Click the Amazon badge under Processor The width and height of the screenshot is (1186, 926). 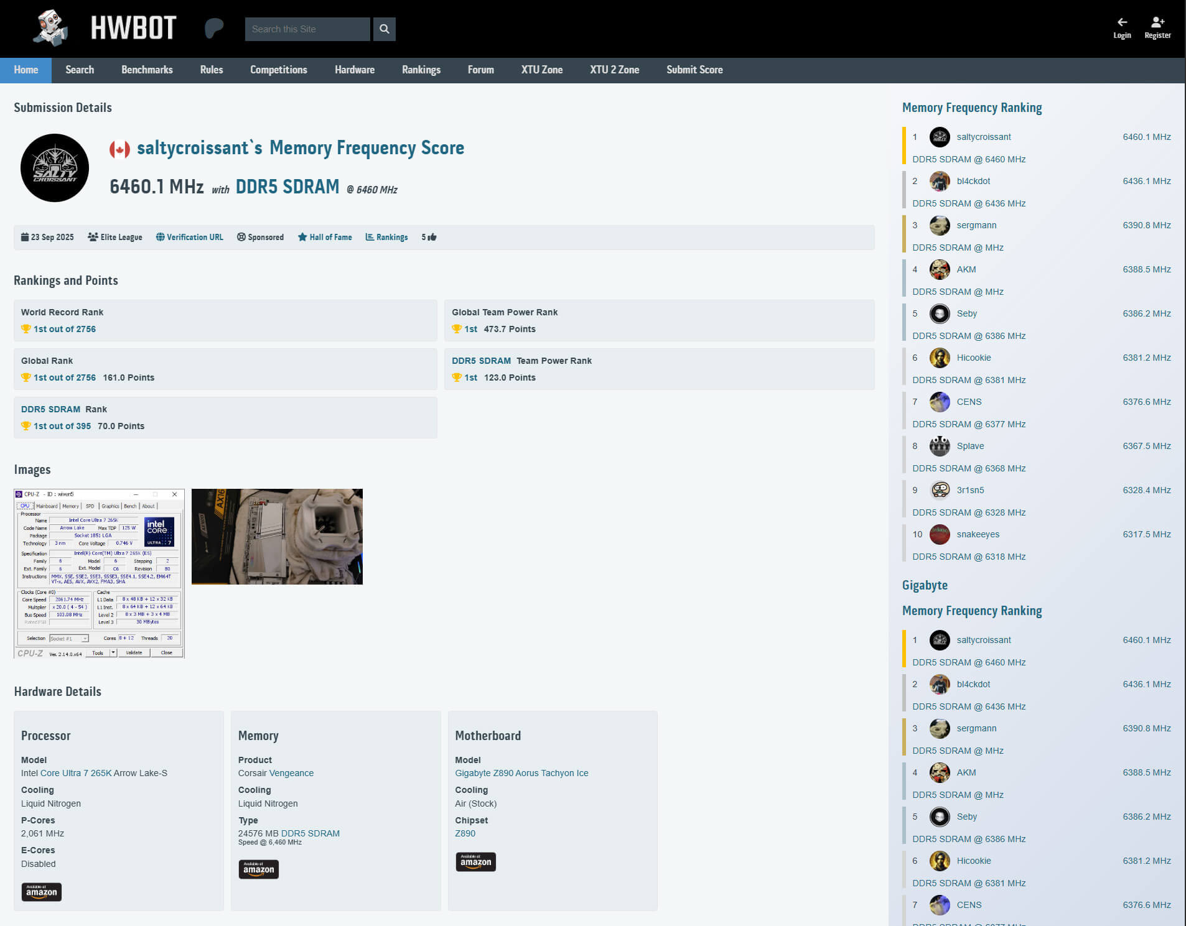(x=42, y=892)
